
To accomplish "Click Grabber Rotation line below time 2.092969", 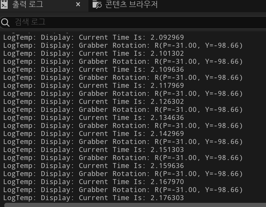I will pyautogui.click(x=123, y=45).
